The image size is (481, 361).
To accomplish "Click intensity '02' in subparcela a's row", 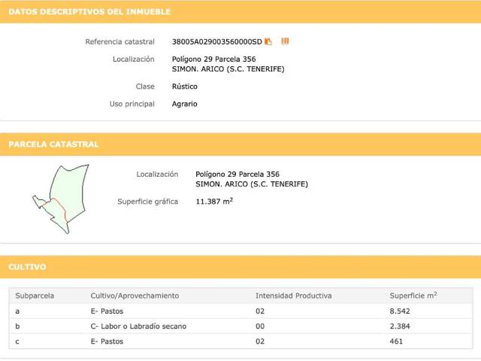I will [x=260, y=311].
